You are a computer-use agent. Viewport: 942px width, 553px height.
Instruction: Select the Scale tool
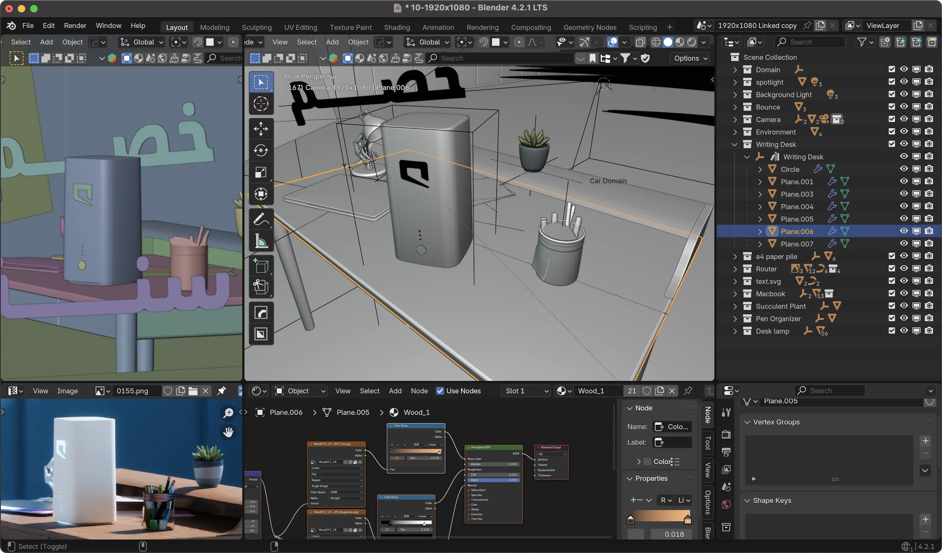coord(261,172)
